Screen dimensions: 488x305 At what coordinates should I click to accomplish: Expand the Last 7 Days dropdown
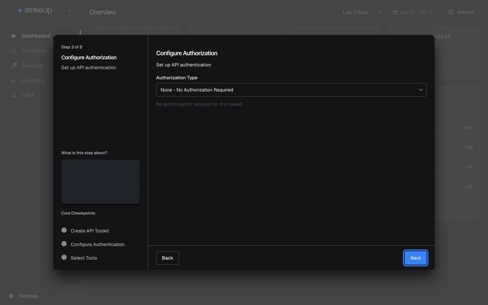tap(362, 12)
